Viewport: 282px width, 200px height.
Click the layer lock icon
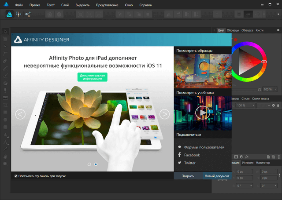click(x=278, y=105)
